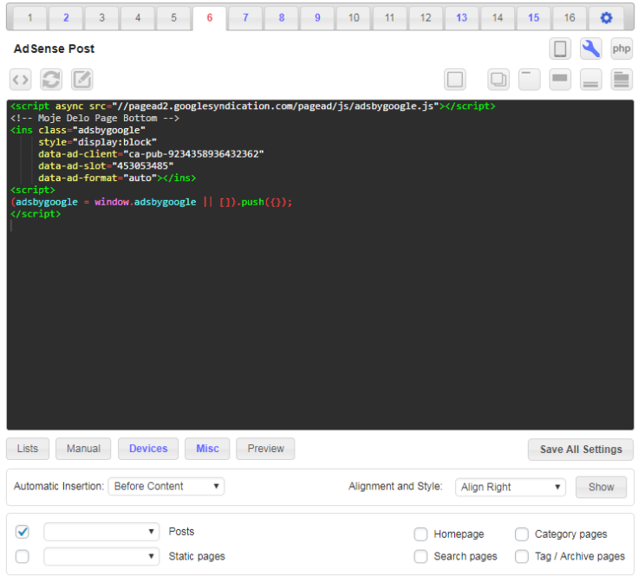The height and width of the screenshot is (576, 638).
Task: Open block tab 4
Action: pyautogui.click(x=138, y=18)
